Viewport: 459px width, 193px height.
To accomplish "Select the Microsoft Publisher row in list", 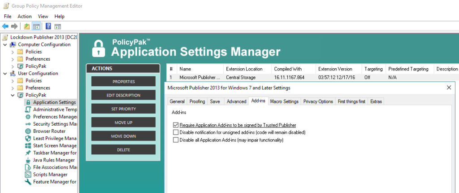I will pyautogui.click(x=312, y=78).
